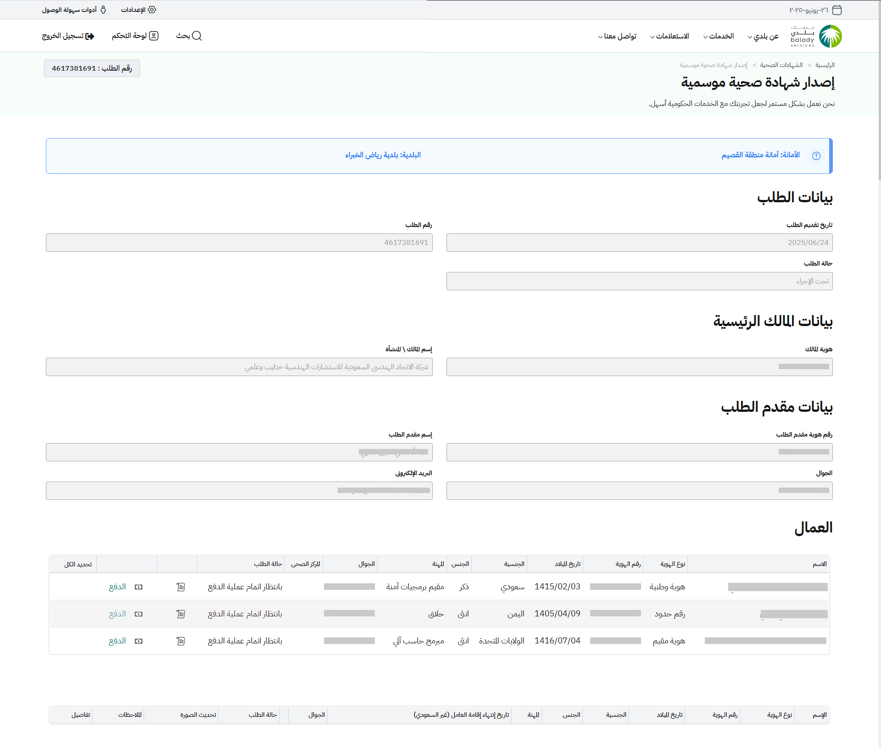The height and width of the screenshot is (748, 881).
Task: Open 'لوحة التحكم' dashboard
Action: 135,36
